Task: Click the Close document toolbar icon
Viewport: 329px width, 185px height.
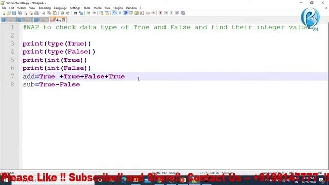Action: point(25,13)
